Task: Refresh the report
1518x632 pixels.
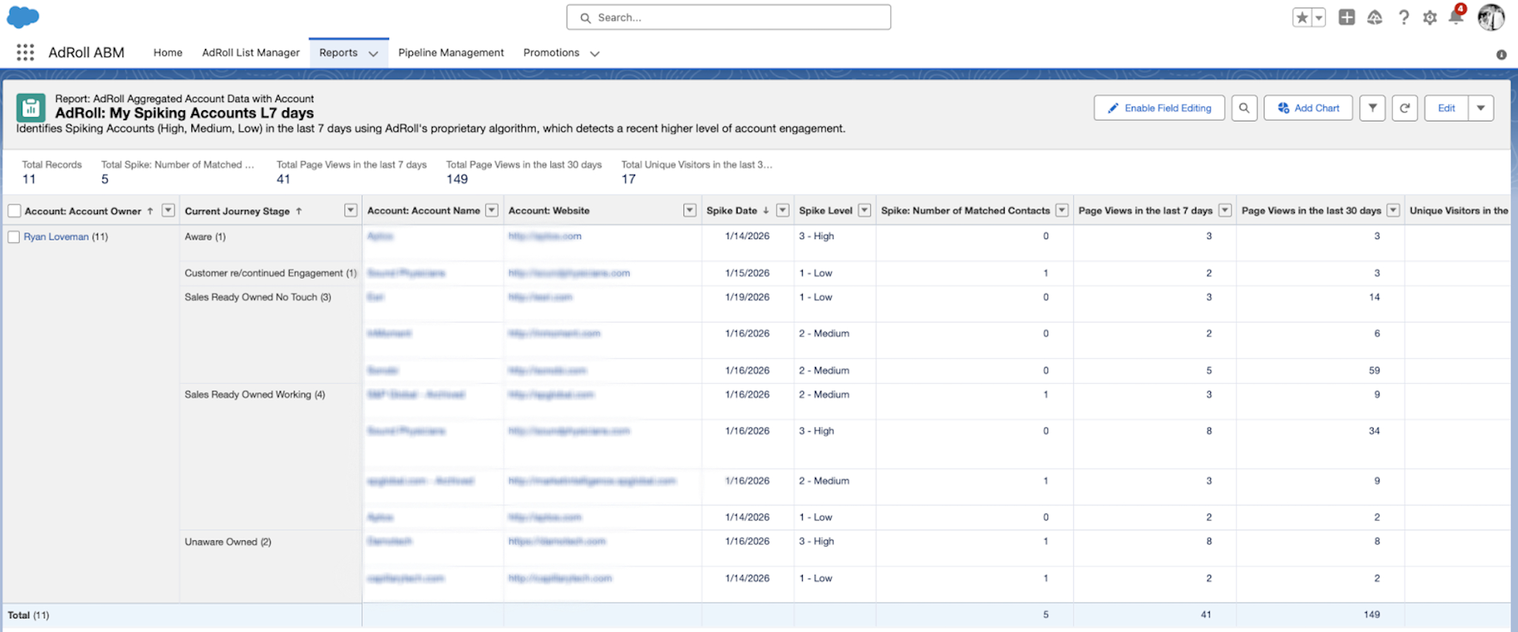Action: [x=1405, y=108]
